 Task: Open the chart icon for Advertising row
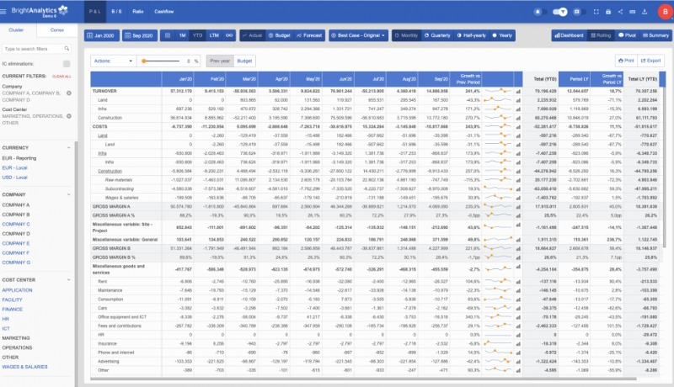pyautogui.click(x=518, y=362)
